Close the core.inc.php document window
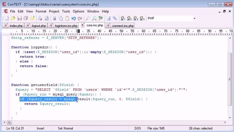The image size is (234, 132). pos(230,11)
